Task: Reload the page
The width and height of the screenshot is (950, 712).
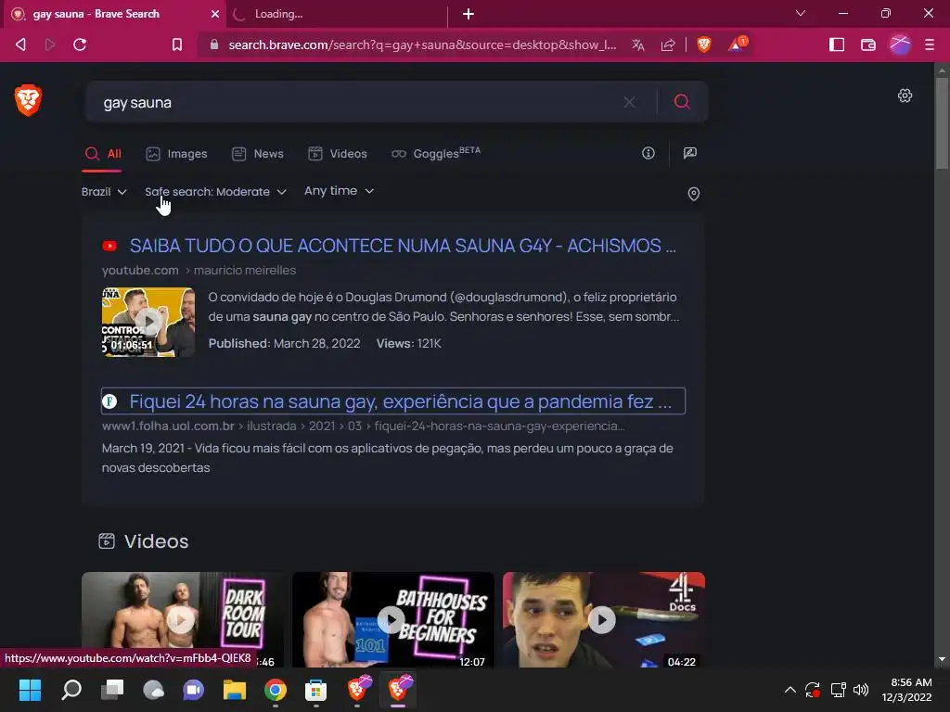Action: click(x=80, y=44)
